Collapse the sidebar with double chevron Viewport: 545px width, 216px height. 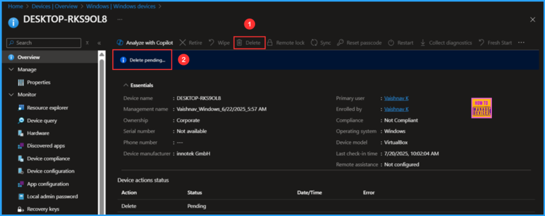pyautogui.click(x=99, y=42)
